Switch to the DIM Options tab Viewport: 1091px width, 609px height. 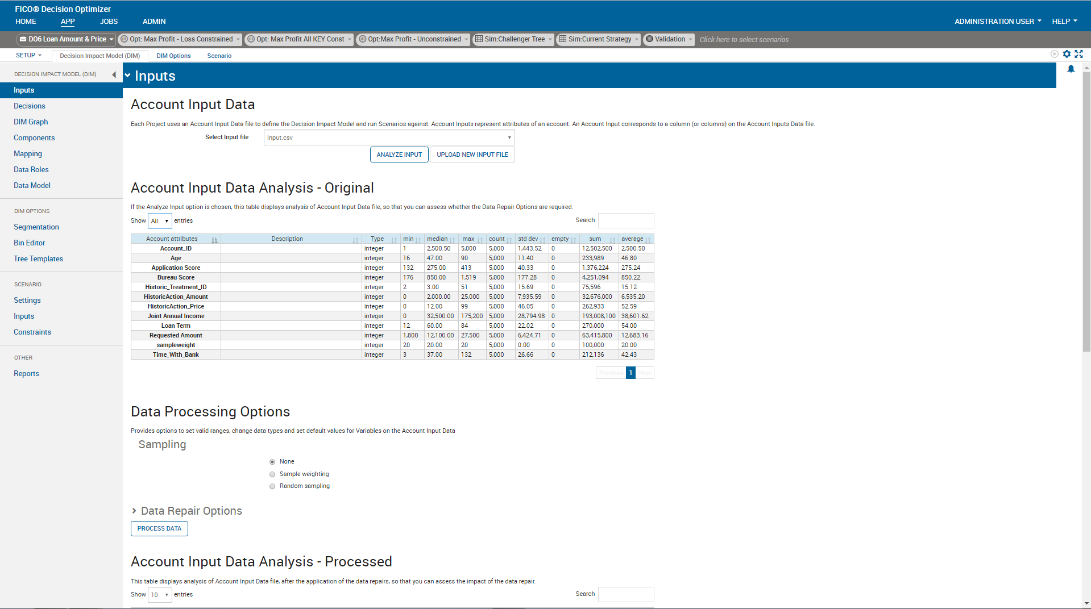click(173, 55)
